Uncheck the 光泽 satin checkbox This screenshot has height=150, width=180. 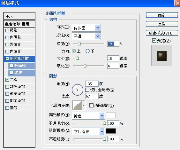click(x=7, y=80)
